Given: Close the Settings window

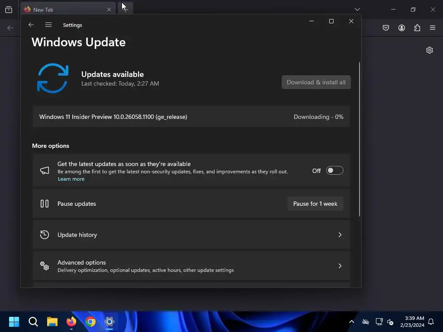Looking at the screenshot, I should coord(351,21).
